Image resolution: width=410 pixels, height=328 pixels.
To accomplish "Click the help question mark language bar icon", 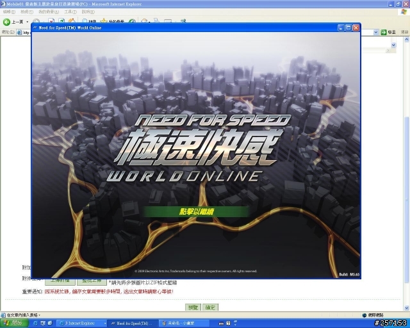I will 228,324.
